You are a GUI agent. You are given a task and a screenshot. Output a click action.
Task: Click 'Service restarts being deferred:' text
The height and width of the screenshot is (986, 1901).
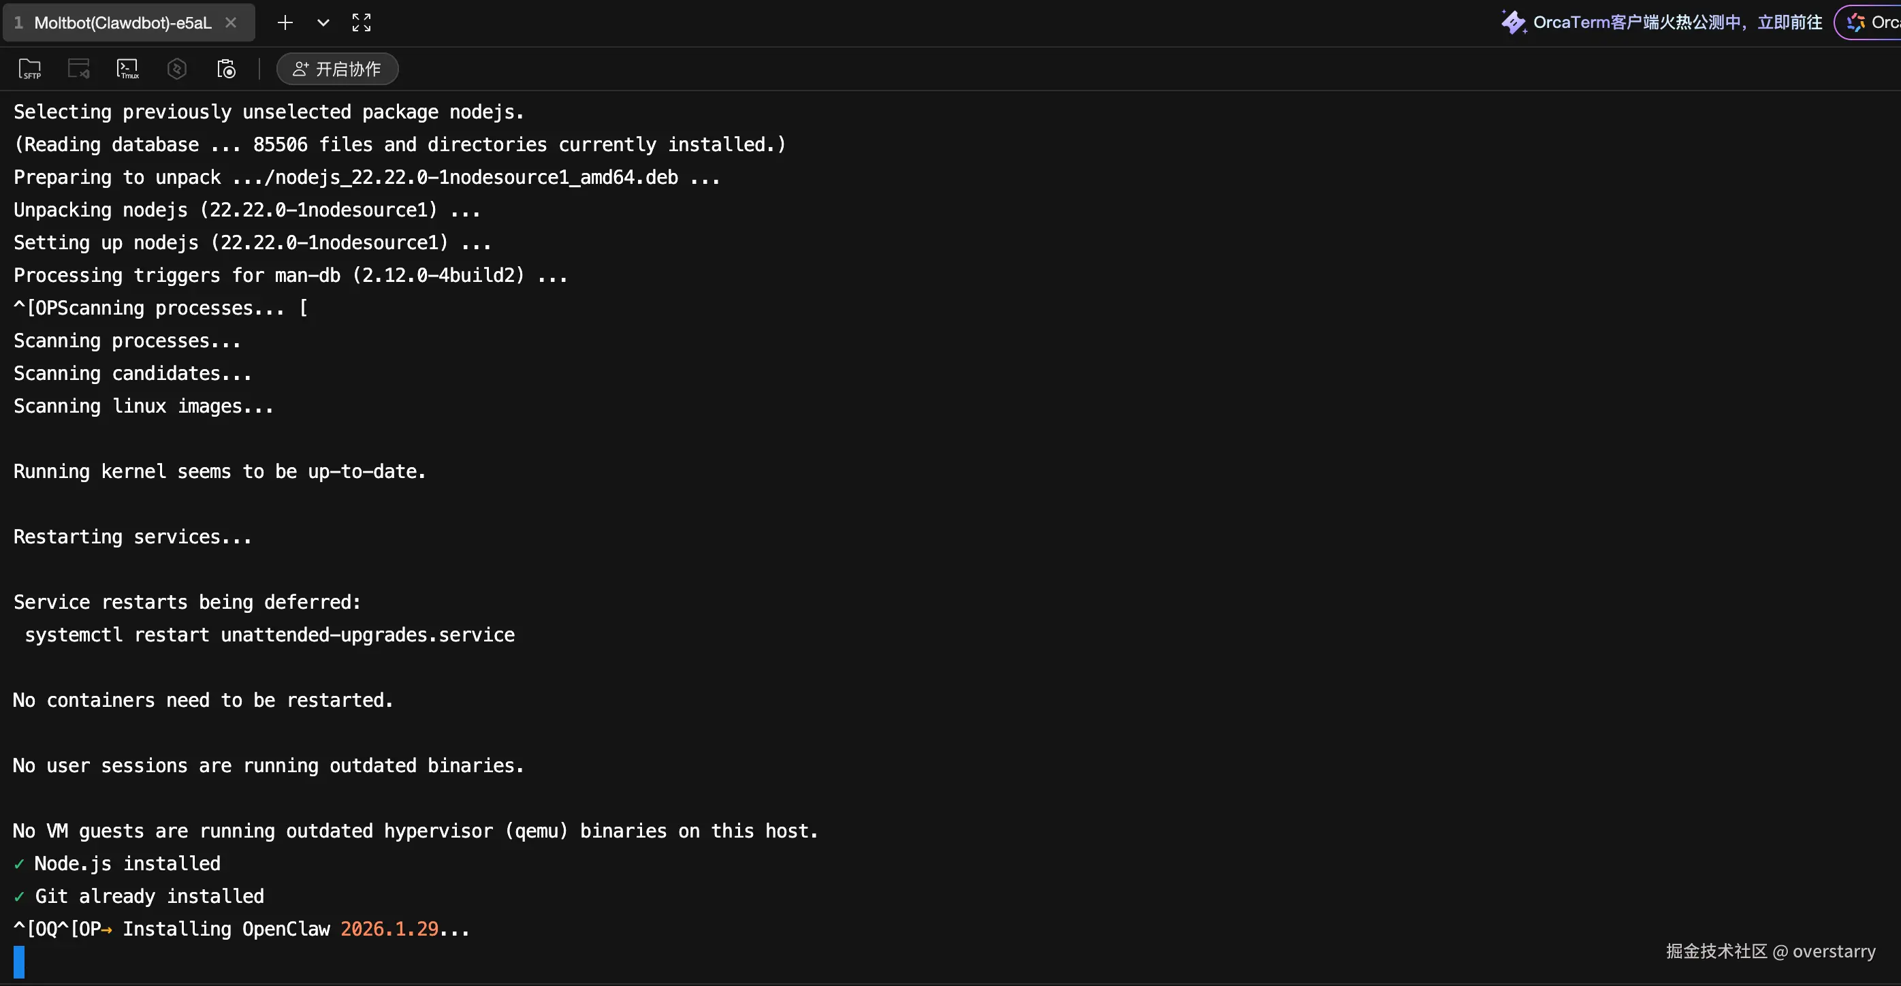pyautogui.click(x=187, y=602)
